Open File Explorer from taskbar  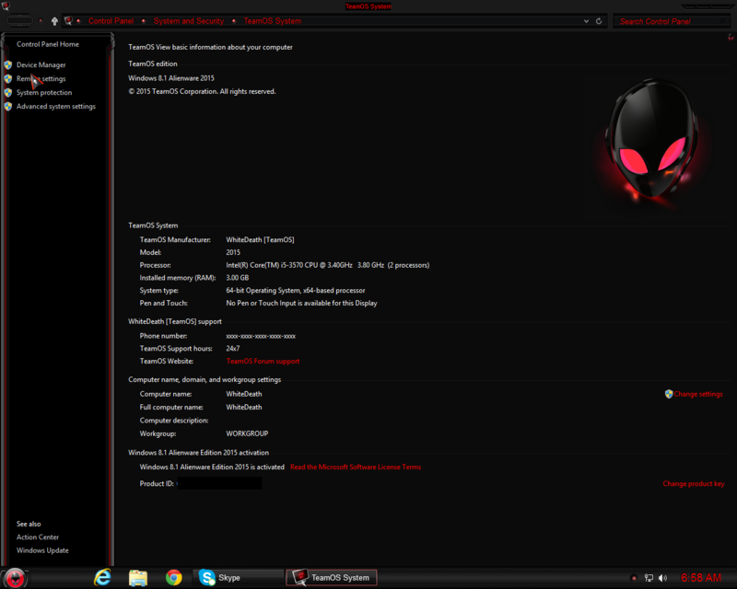pos(138,578)
